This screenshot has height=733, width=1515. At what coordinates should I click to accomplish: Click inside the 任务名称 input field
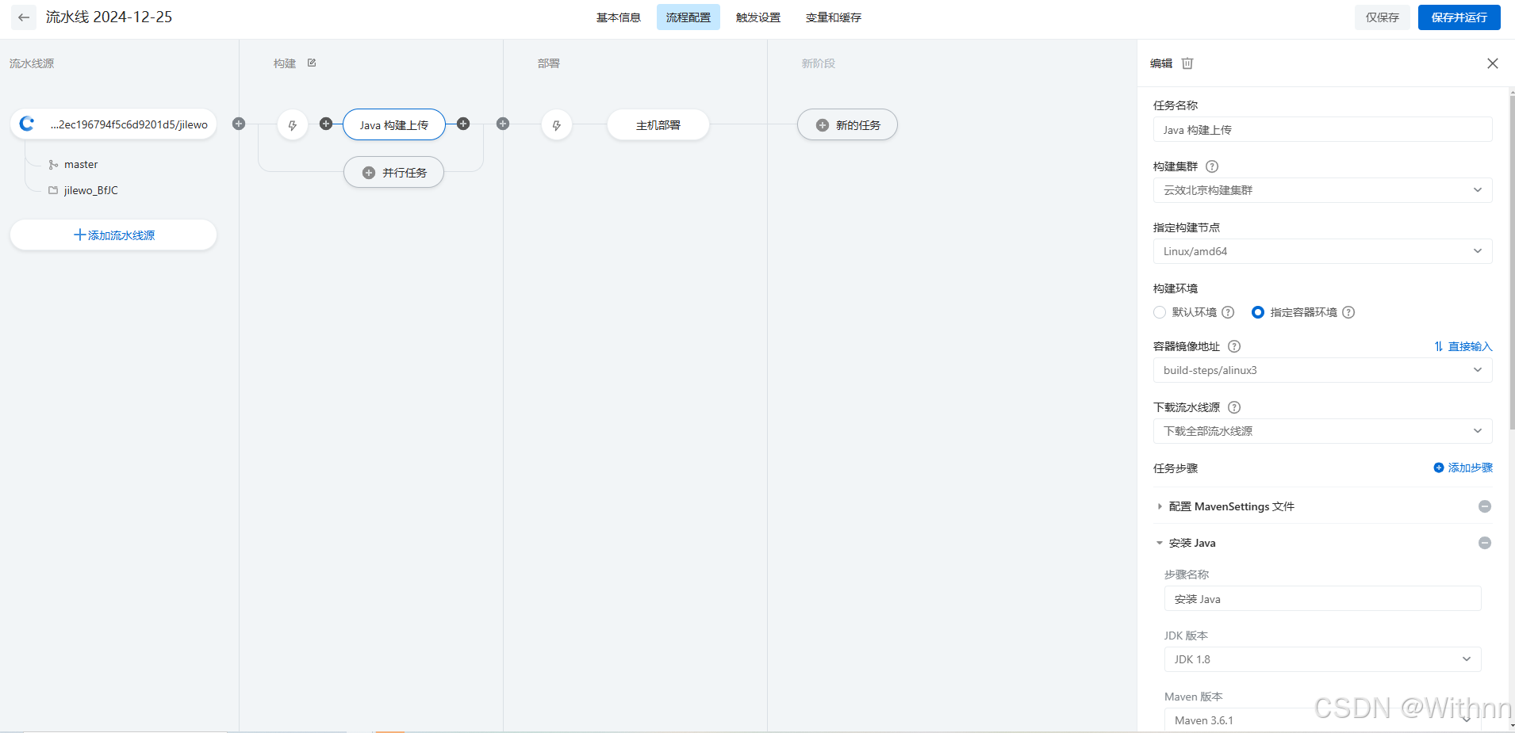[1321, 129]
